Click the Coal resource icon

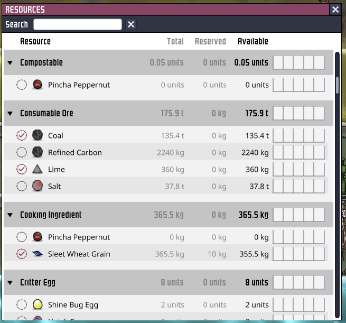point(37,135)
